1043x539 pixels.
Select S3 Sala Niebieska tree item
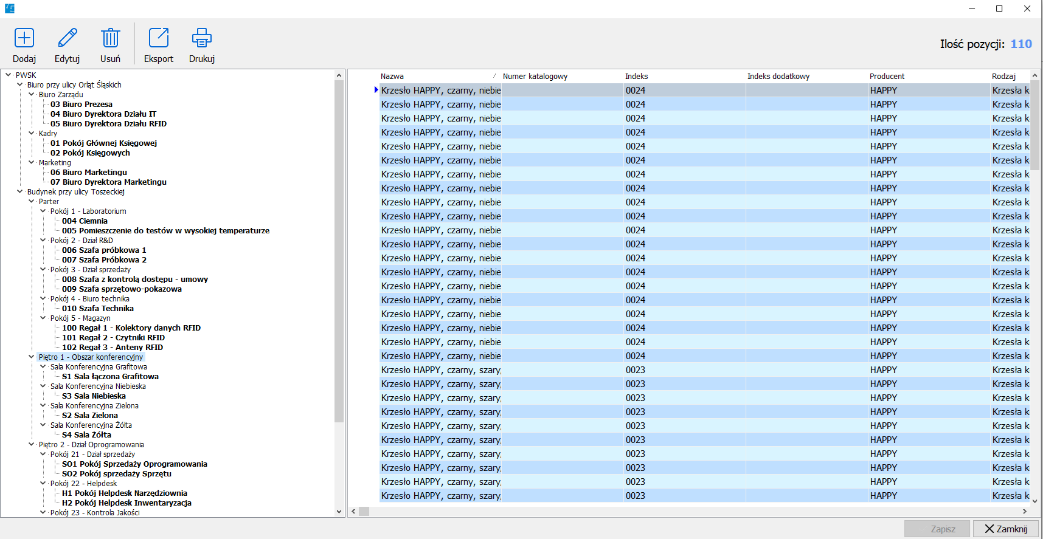94,396
